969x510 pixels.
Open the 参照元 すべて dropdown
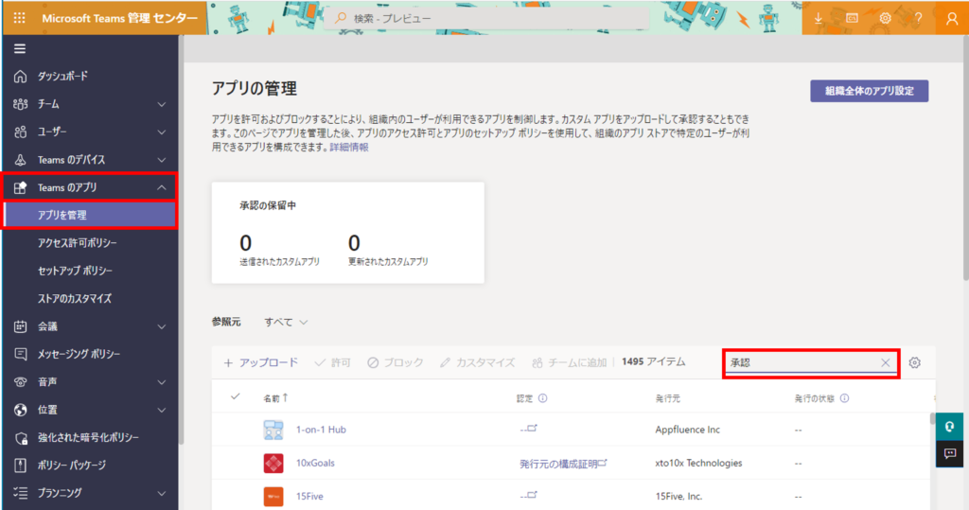(x=287, y=323)
